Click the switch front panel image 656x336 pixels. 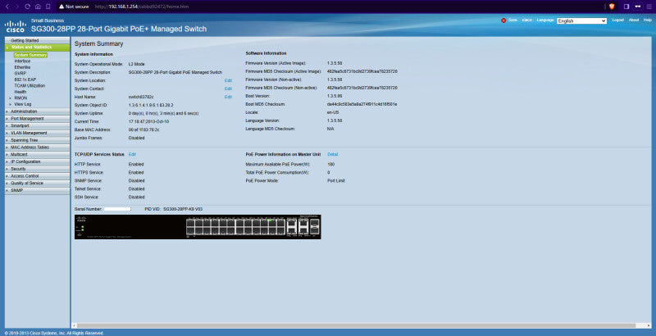point(198,227)
